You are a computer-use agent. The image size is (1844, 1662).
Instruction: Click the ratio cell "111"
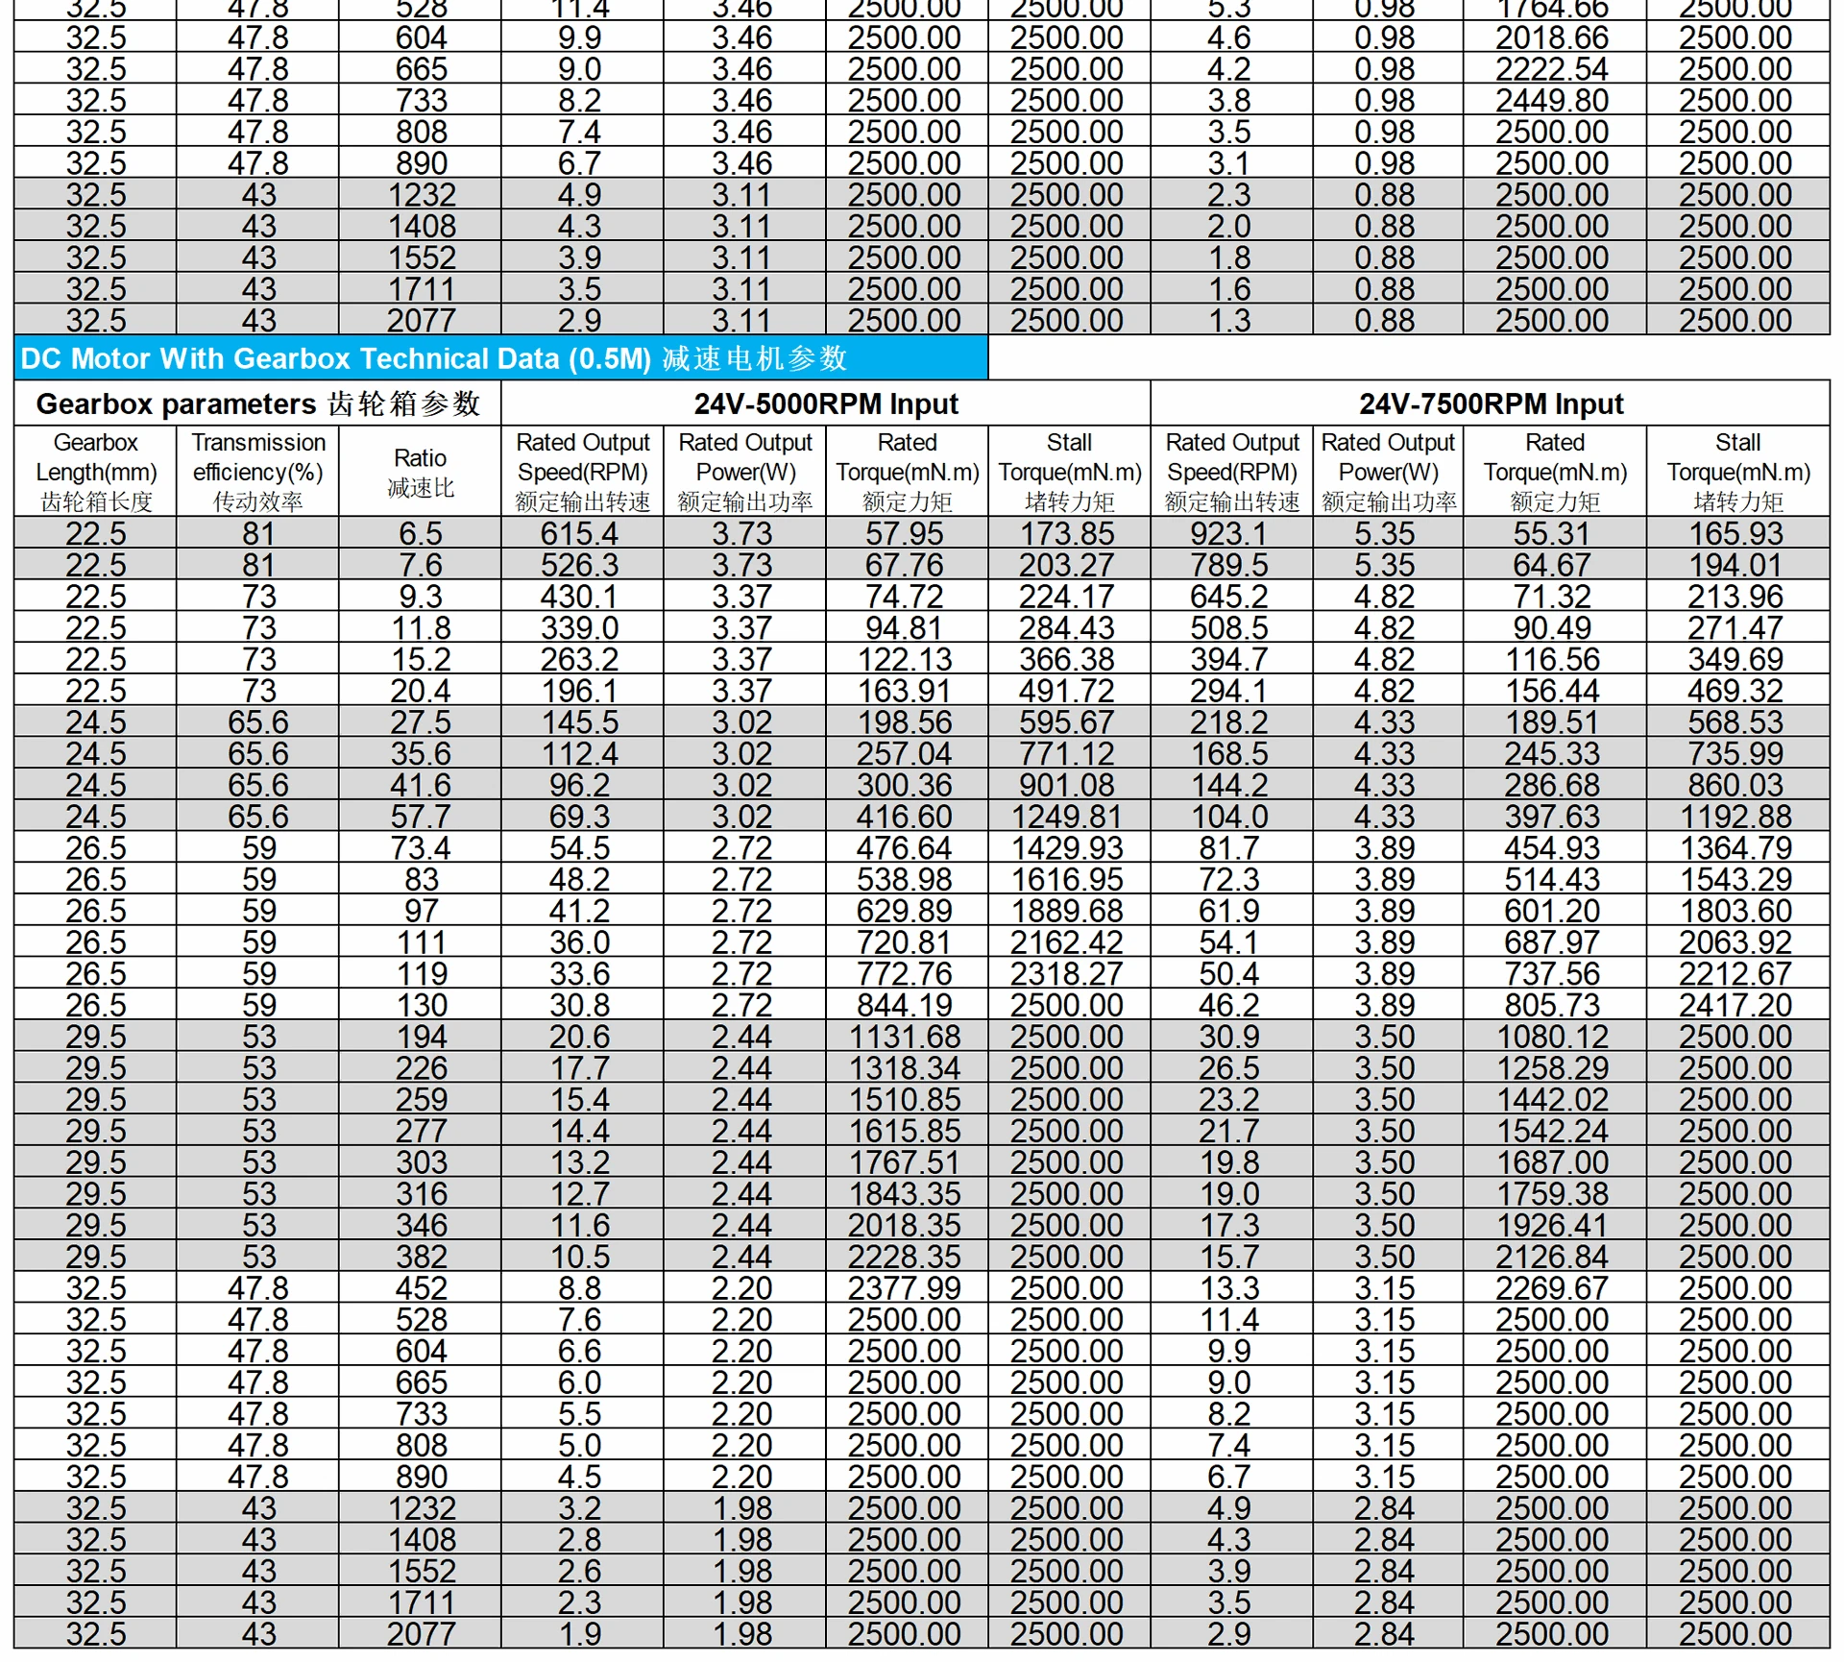422,942
